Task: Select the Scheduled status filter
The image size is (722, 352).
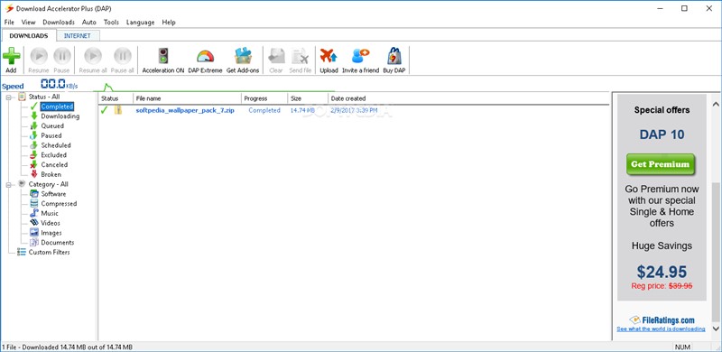Action: 56,145
